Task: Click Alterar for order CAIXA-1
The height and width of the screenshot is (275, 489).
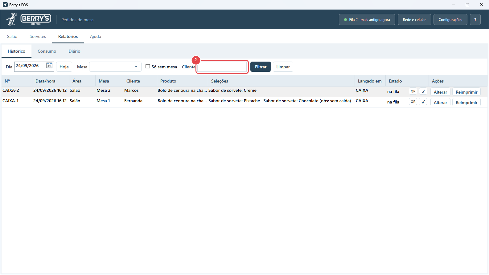Action: [440, 103]
